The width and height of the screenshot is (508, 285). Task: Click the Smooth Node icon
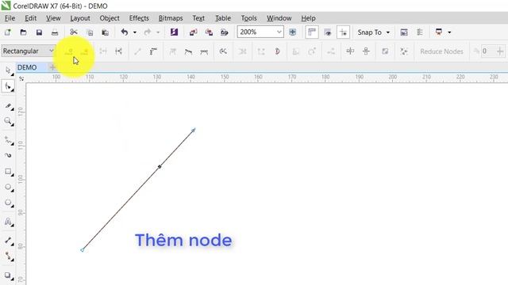[x=188, y=51]
